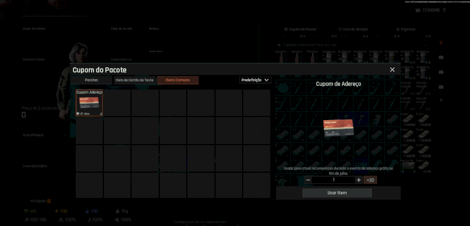
Task: Expand the Predefinição sort dropdown
Action: 255,80
